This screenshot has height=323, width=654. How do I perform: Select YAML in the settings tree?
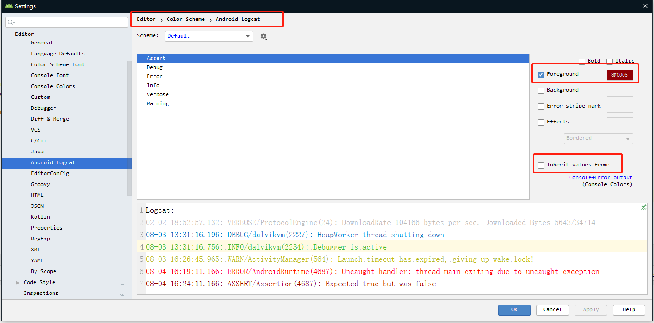click(37, 260)
